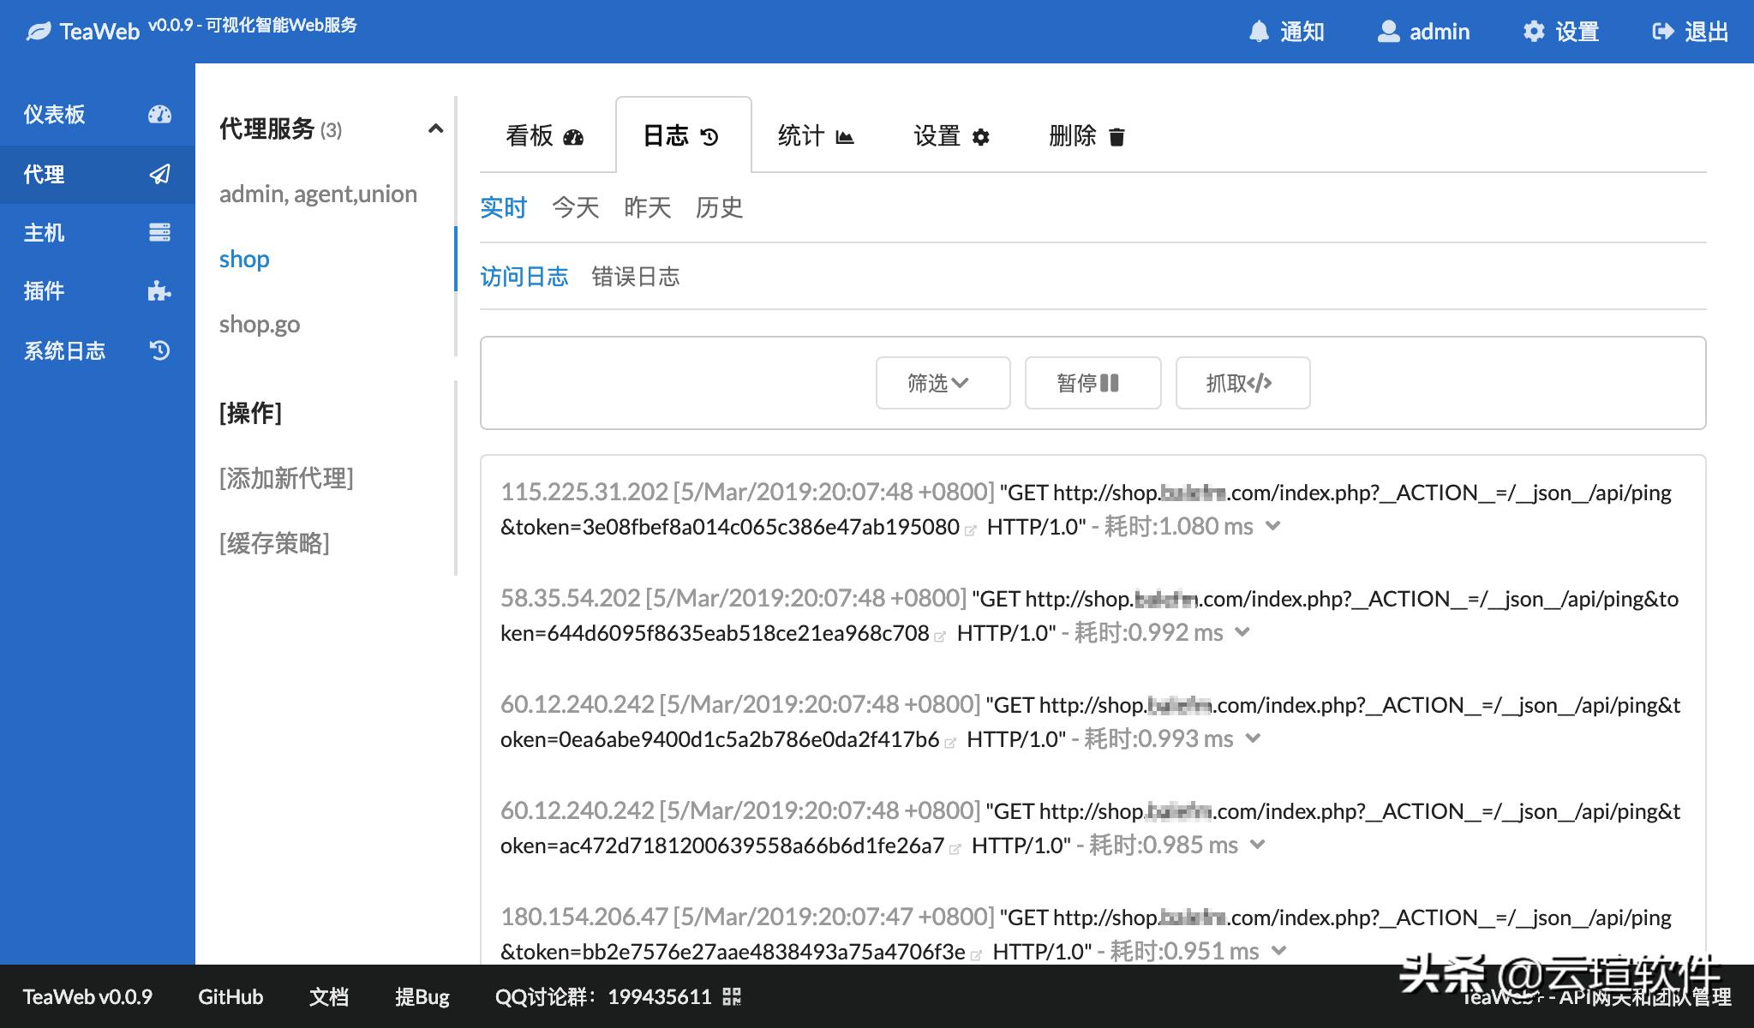
Task: Open the 筛选 filter dropdown
Action: click(942, 383)
